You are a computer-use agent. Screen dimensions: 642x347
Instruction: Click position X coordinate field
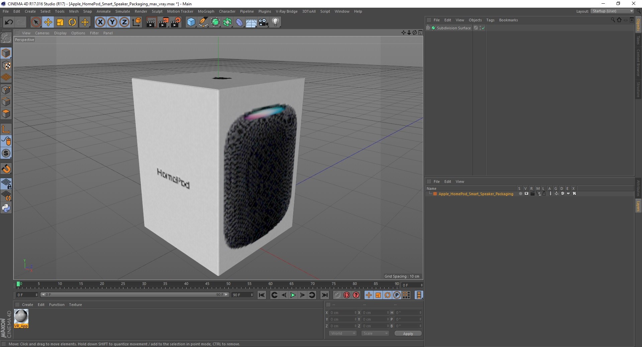click(343, 313)
